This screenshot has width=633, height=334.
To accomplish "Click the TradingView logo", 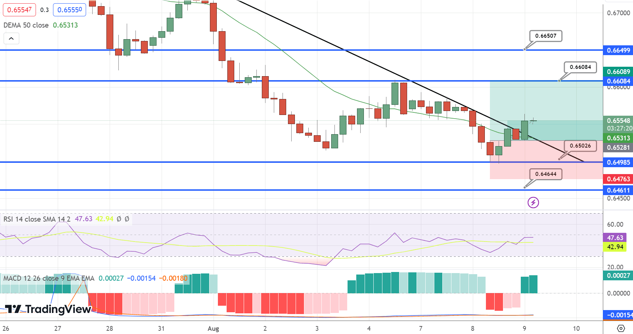I will pyautogui.click(x=48, y=309).
